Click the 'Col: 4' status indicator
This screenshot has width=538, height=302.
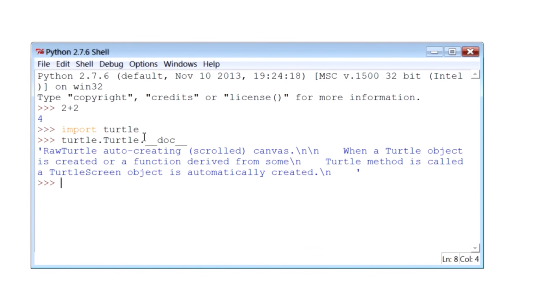469,259
